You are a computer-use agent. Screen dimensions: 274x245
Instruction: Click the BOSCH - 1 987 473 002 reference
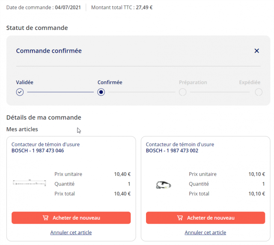click(172, 151)
